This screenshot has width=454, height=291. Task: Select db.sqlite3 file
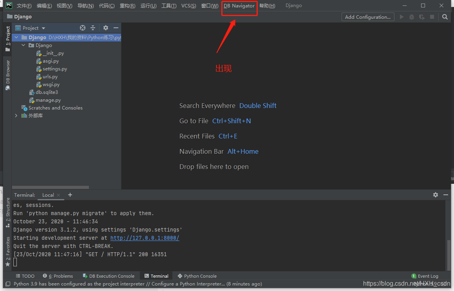pos(44,92)
